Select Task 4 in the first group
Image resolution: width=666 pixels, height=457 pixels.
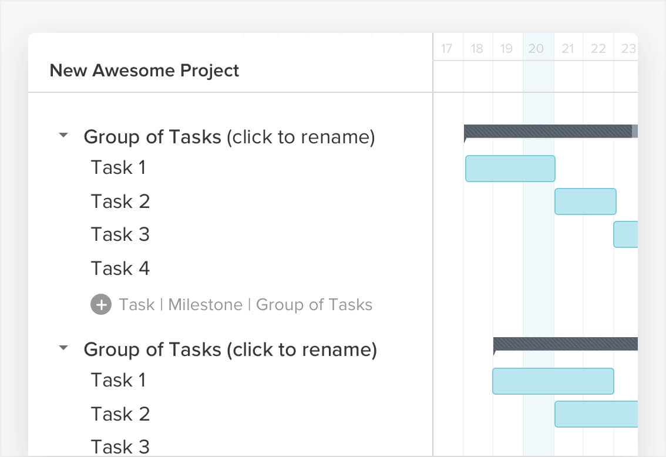pyautogui.click(x=120, y=268)
